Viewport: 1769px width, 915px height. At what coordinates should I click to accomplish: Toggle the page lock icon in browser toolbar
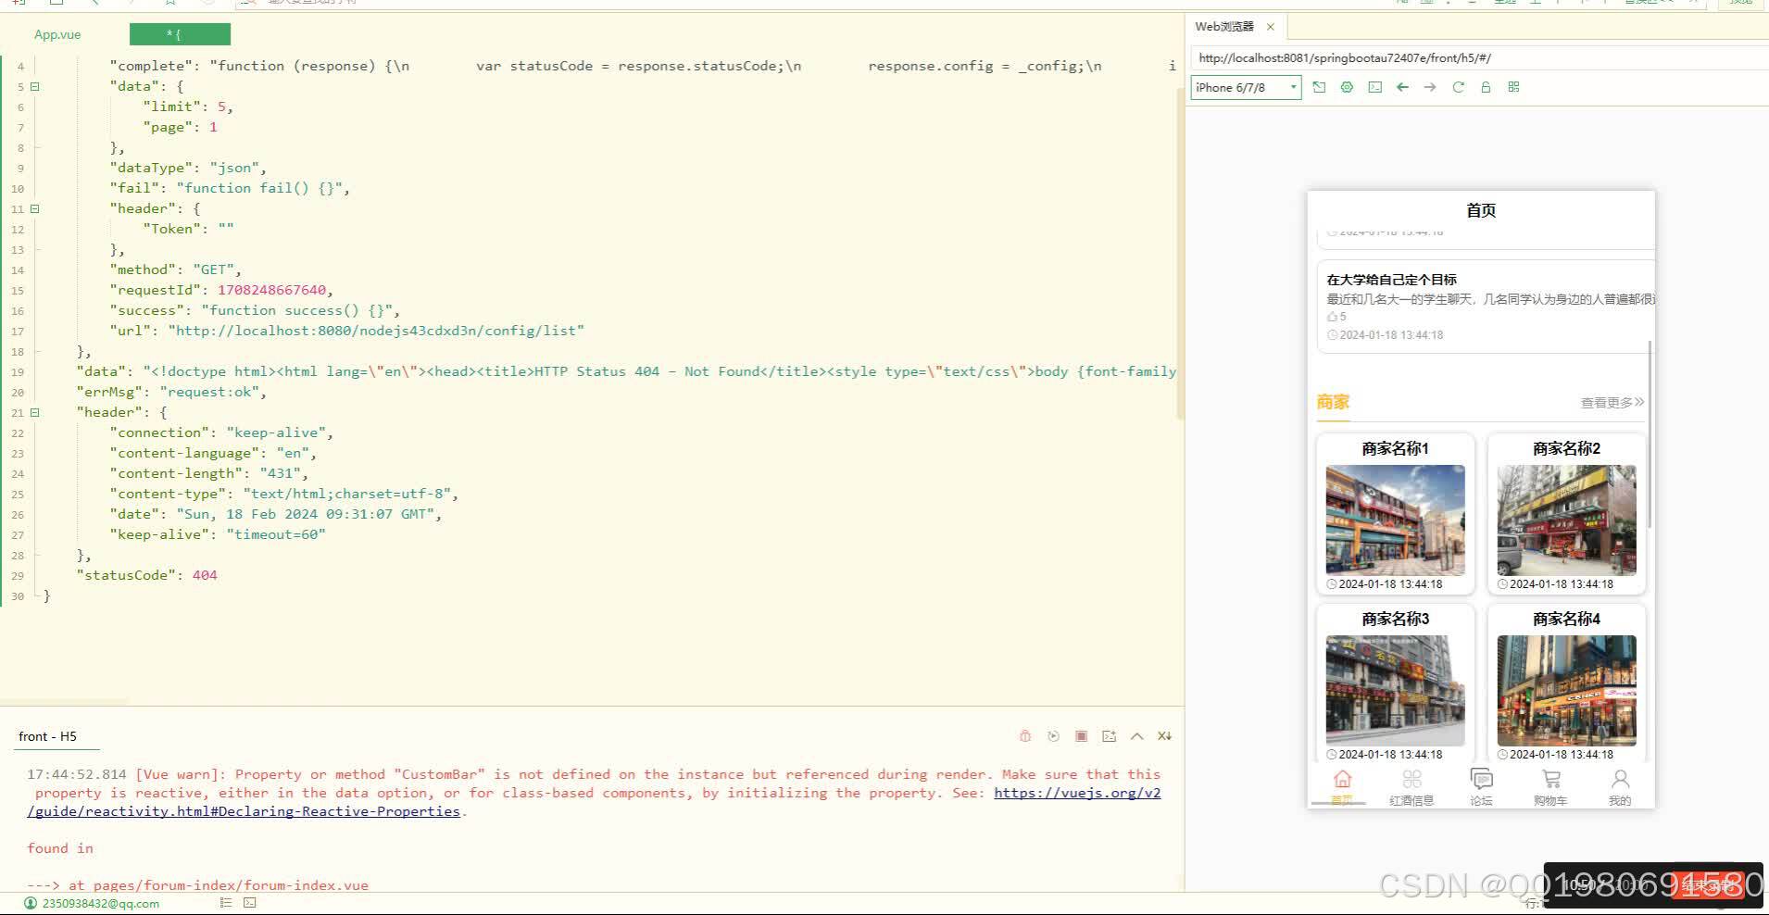point(1486,87)
